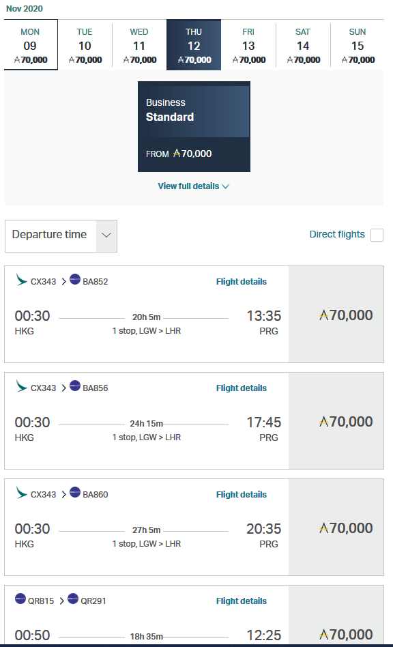
Task: Enable the Direct flights checkbox
Action: 377,235
